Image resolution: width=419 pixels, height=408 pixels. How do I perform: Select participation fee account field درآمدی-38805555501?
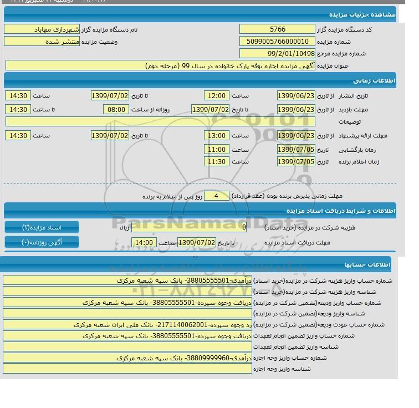pyautogui.click(x=127, y=280)
